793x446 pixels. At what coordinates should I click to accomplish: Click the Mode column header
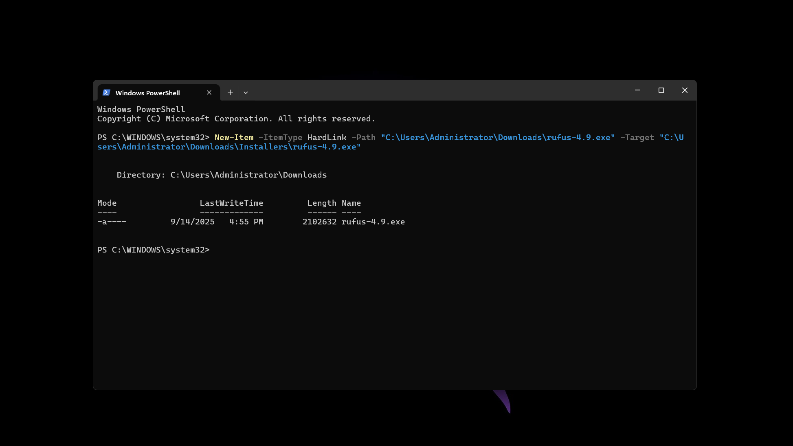click(x=107, y=203)
